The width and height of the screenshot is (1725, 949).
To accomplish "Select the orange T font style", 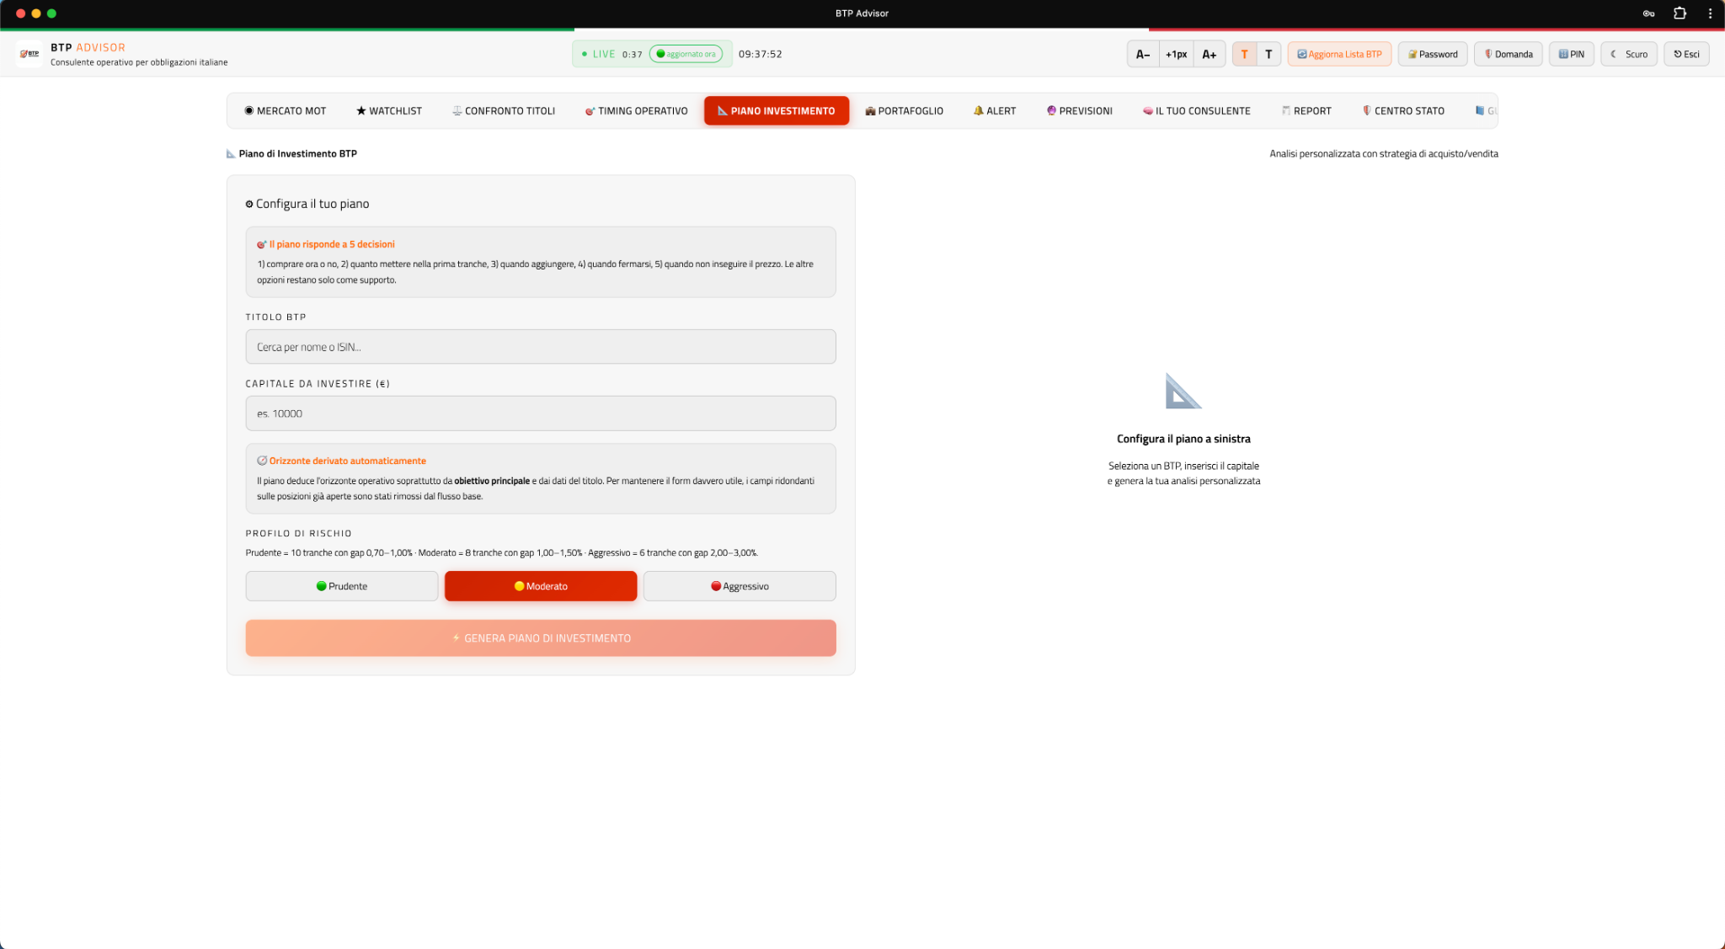I will (x=1244, y=54).
